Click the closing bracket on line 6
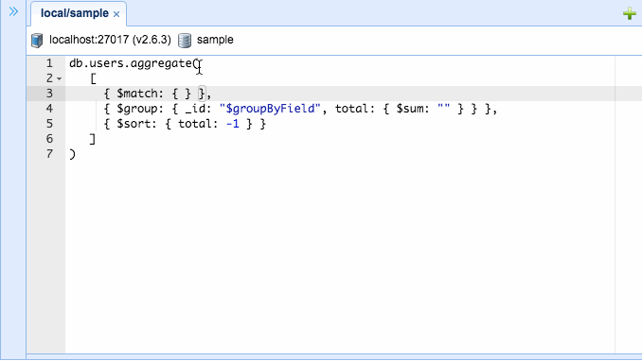 point(93,139)
